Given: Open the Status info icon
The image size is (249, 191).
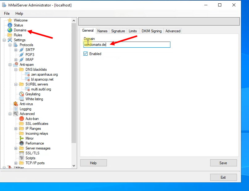Looking at the screenshot, I should [x=10, y=25].
